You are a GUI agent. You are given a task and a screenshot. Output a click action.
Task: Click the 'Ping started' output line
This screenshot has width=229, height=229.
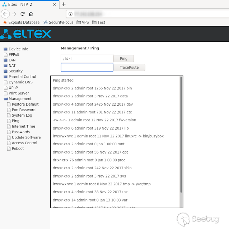[x=63, y=80]
